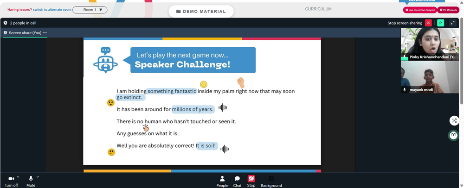Click Live Classroom Support button
464x188 pixels.
(420, 10)
